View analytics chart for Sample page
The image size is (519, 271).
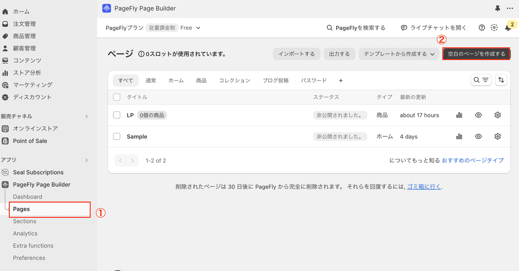[x=459, y=136]
